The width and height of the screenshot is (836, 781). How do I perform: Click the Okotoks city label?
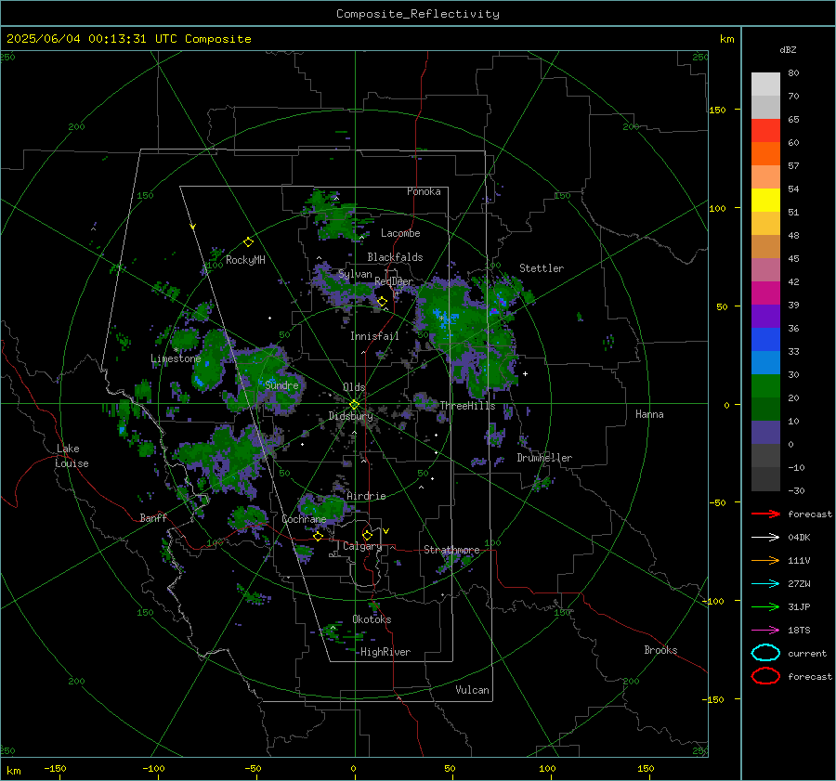click(x=372, y=619)
